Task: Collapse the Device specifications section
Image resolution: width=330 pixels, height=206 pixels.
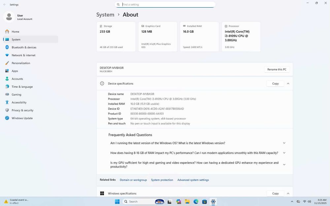Action: point(288,84)
